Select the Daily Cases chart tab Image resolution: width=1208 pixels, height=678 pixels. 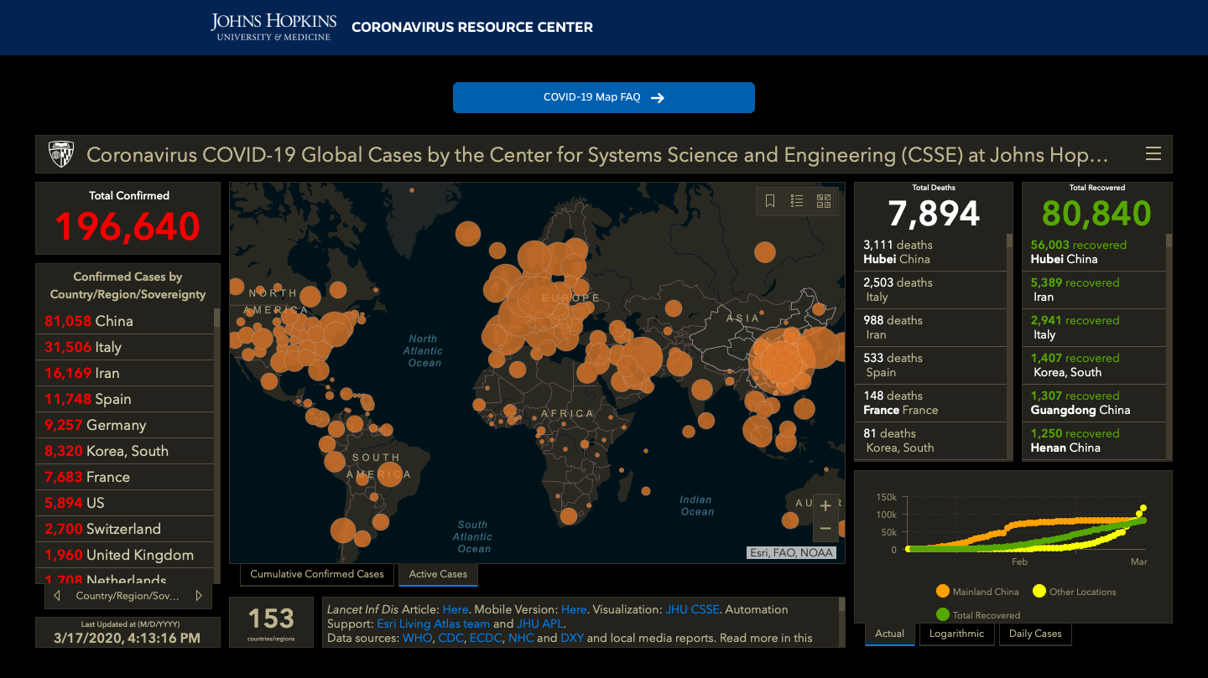click(x=1035, y=634)
